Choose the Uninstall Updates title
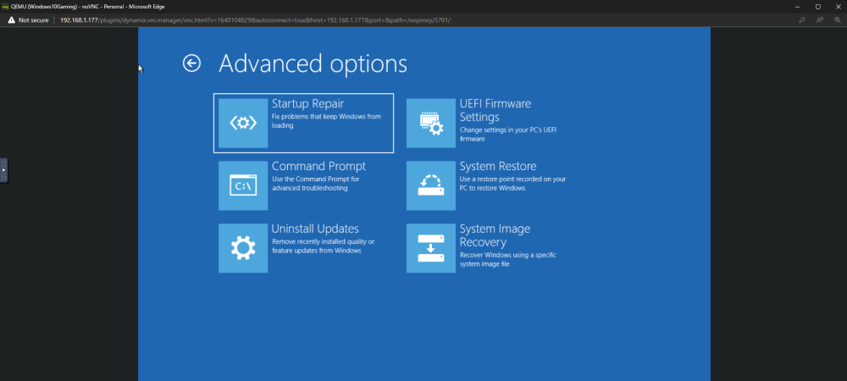Viewport: 847px width, 381px height. pyautogui.click(x=315, y=229)
